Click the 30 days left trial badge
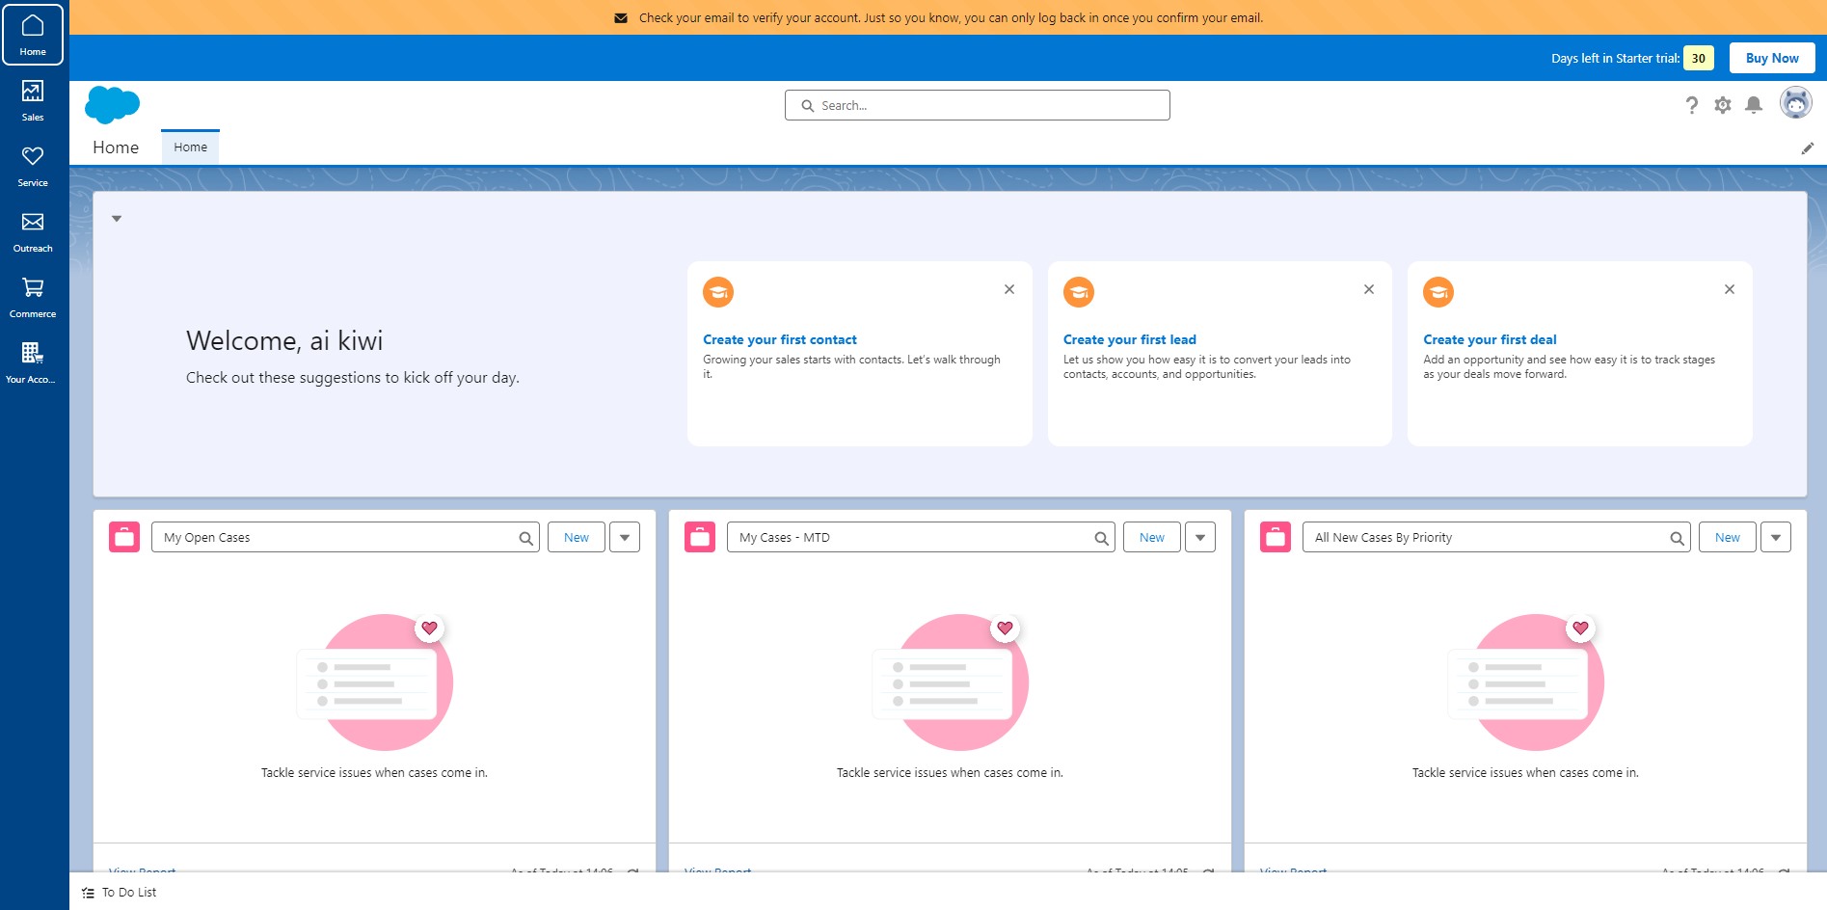 [1699, 58]
